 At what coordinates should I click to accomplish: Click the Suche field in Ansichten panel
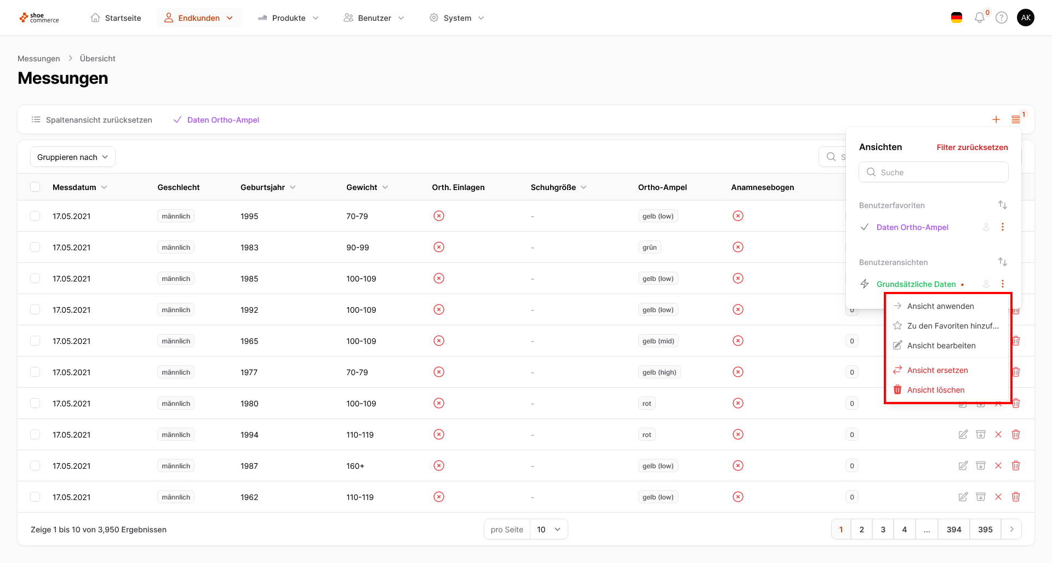coord(934,173)
